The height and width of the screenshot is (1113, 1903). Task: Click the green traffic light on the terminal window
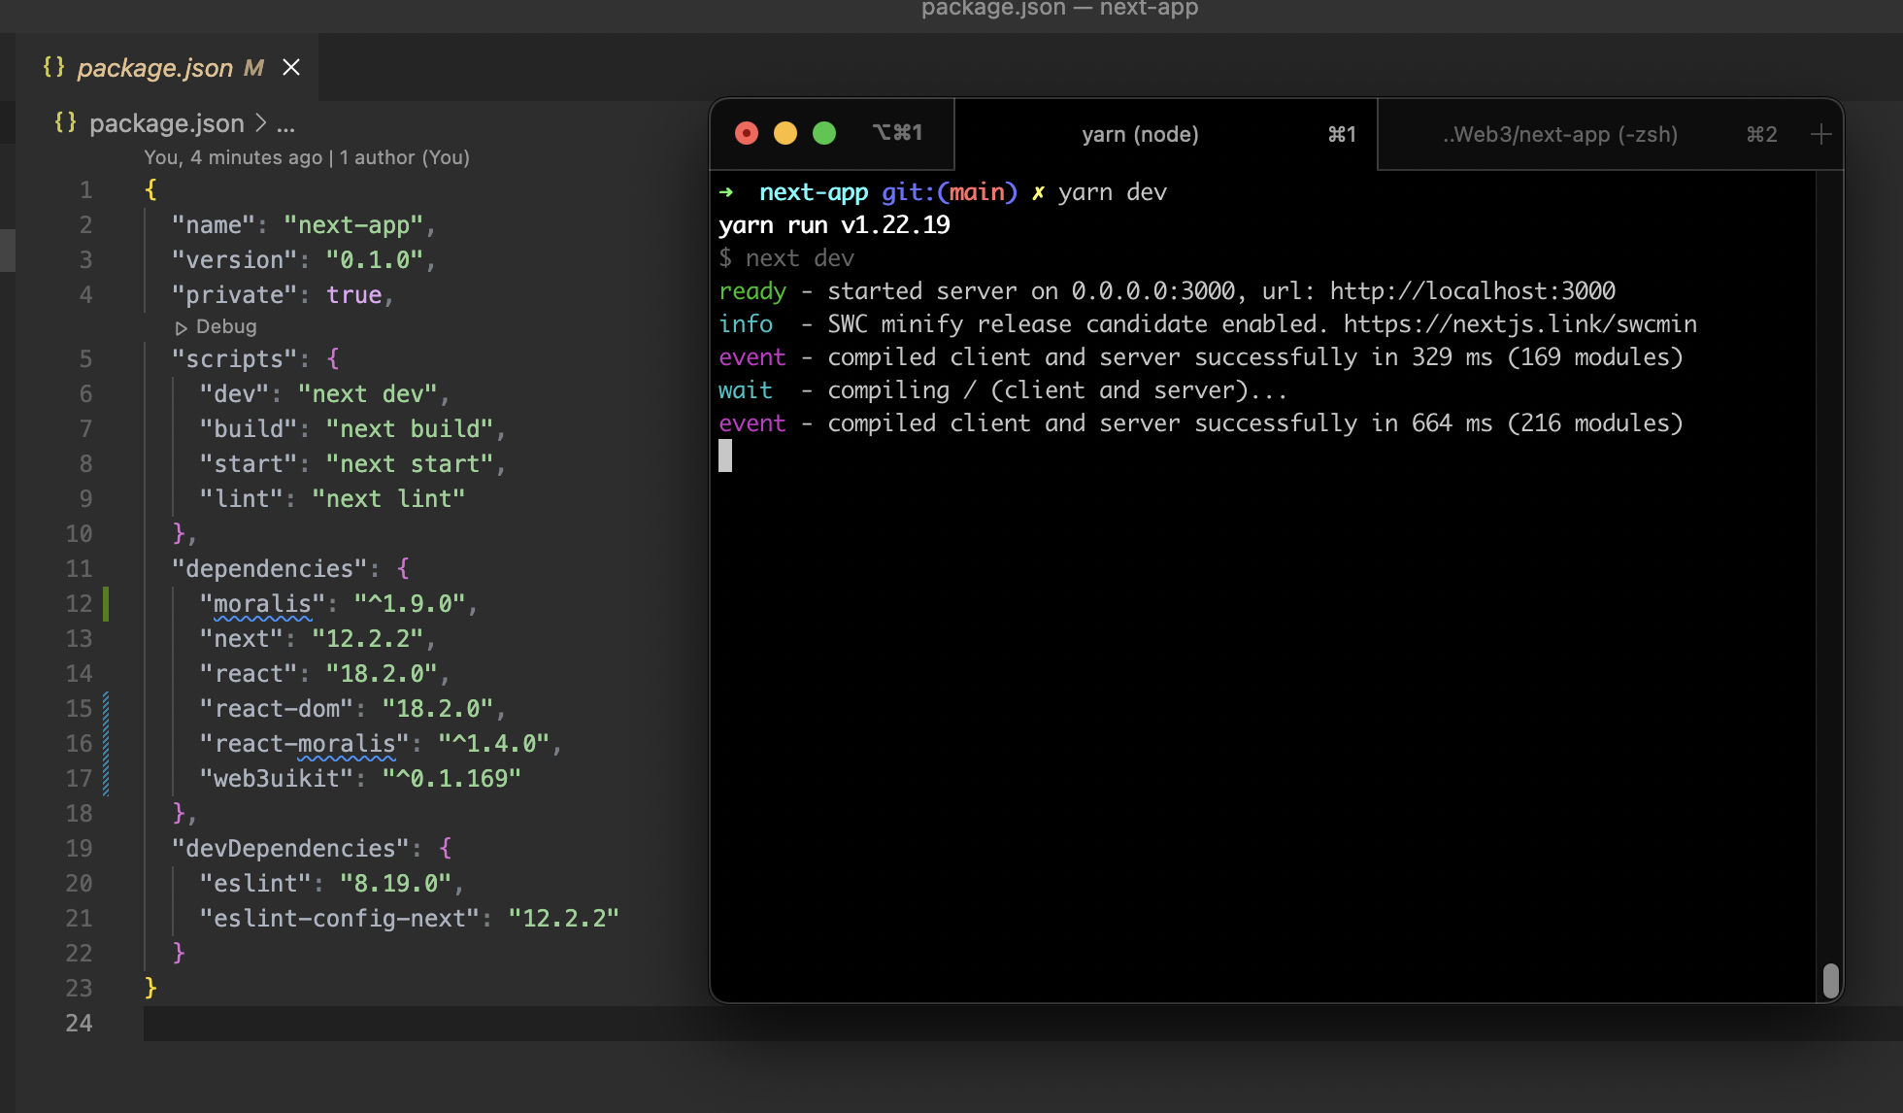[x=824, y=132]
